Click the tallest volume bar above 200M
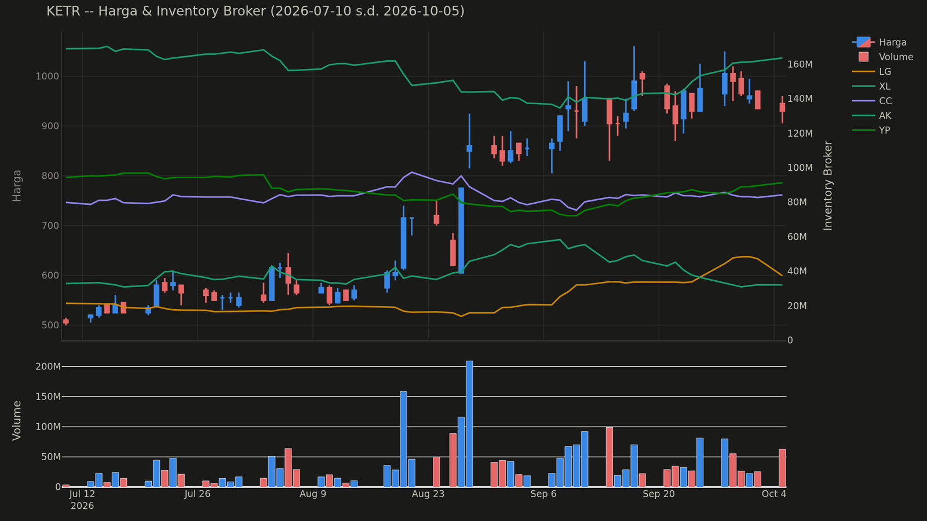 point(469,424)
